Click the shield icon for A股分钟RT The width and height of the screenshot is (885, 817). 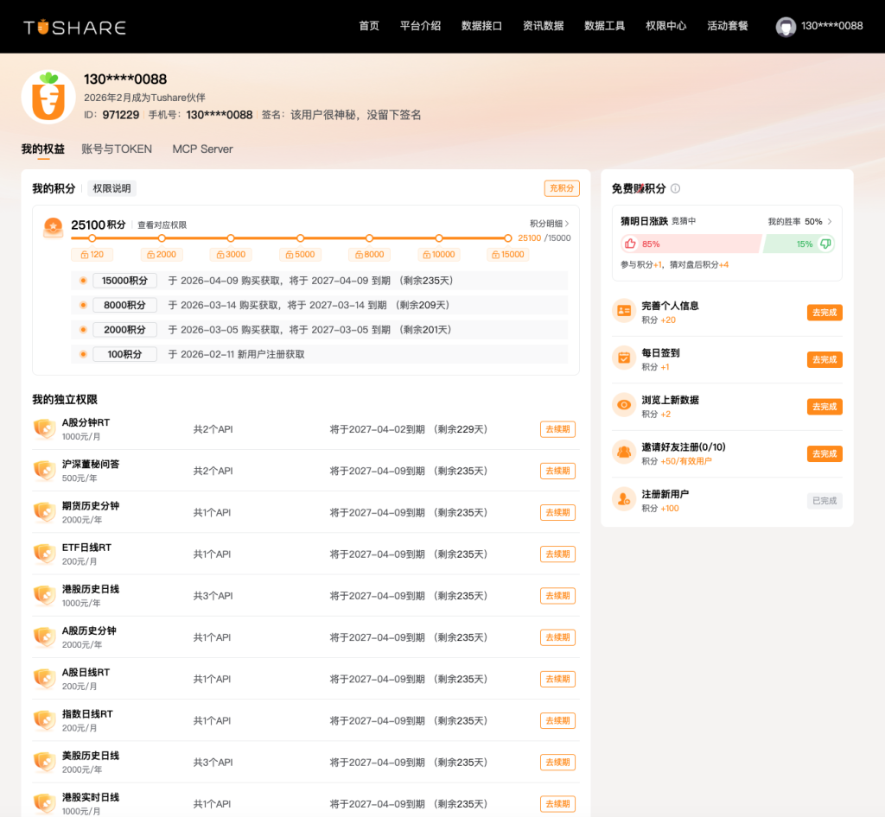45,429
